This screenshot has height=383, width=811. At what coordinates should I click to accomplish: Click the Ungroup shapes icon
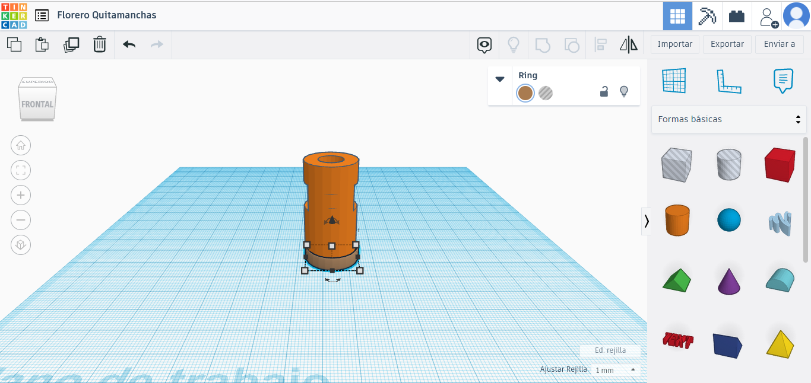pos(571,44)
